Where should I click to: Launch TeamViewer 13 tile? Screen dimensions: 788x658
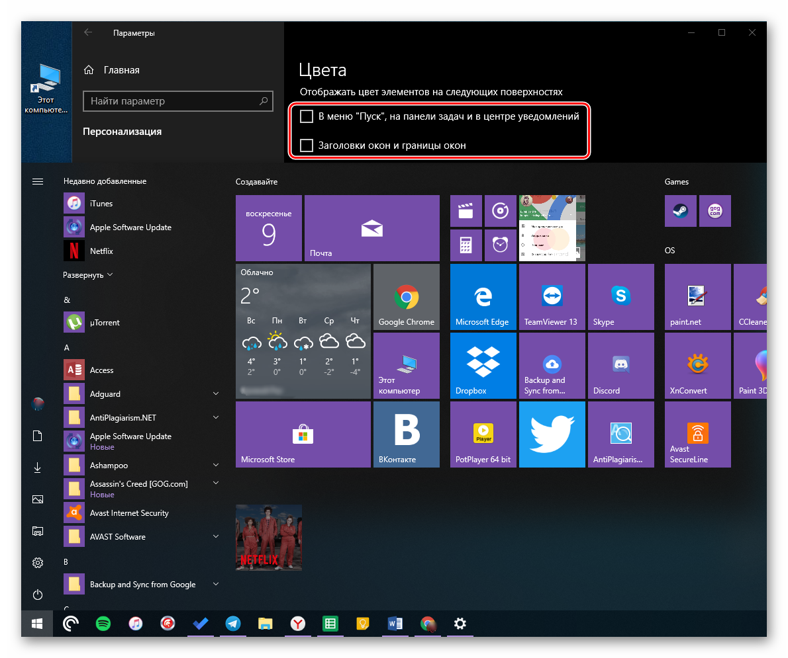(552, 297)
